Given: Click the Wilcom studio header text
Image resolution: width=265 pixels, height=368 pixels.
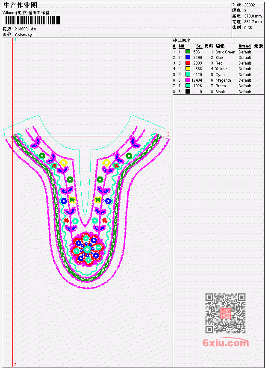Looking at the screenshot, I should coord(26,13).
